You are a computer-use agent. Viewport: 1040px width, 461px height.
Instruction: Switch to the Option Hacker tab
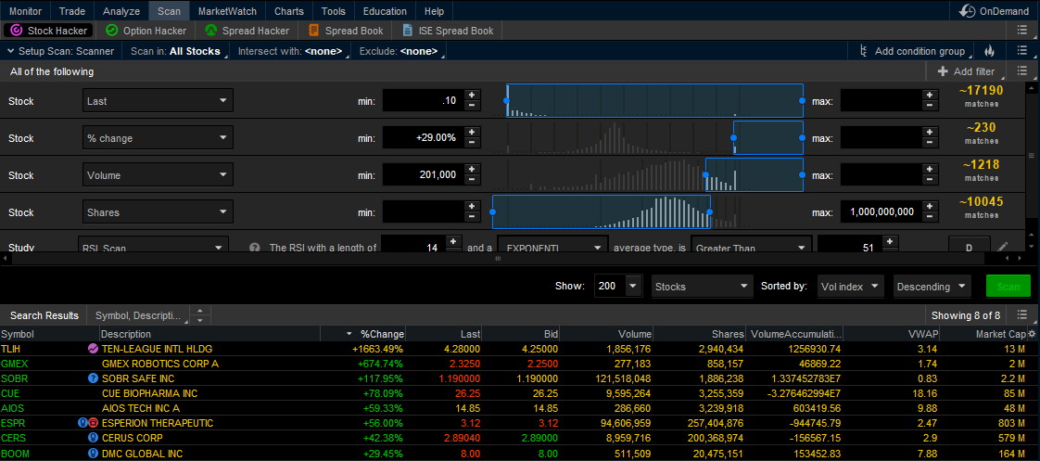[146, 31]
